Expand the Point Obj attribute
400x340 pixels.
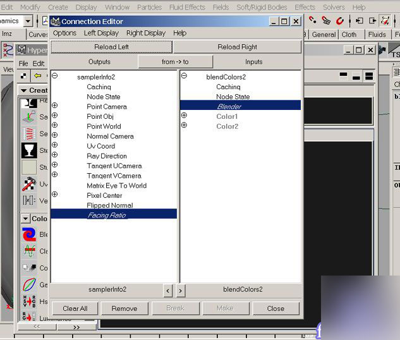point(54,115)
